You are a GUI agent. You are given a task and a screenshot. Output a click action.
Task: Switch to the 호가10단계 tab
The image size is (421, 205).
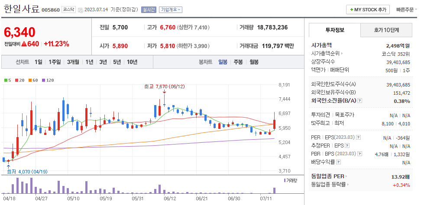click(386, 30)
